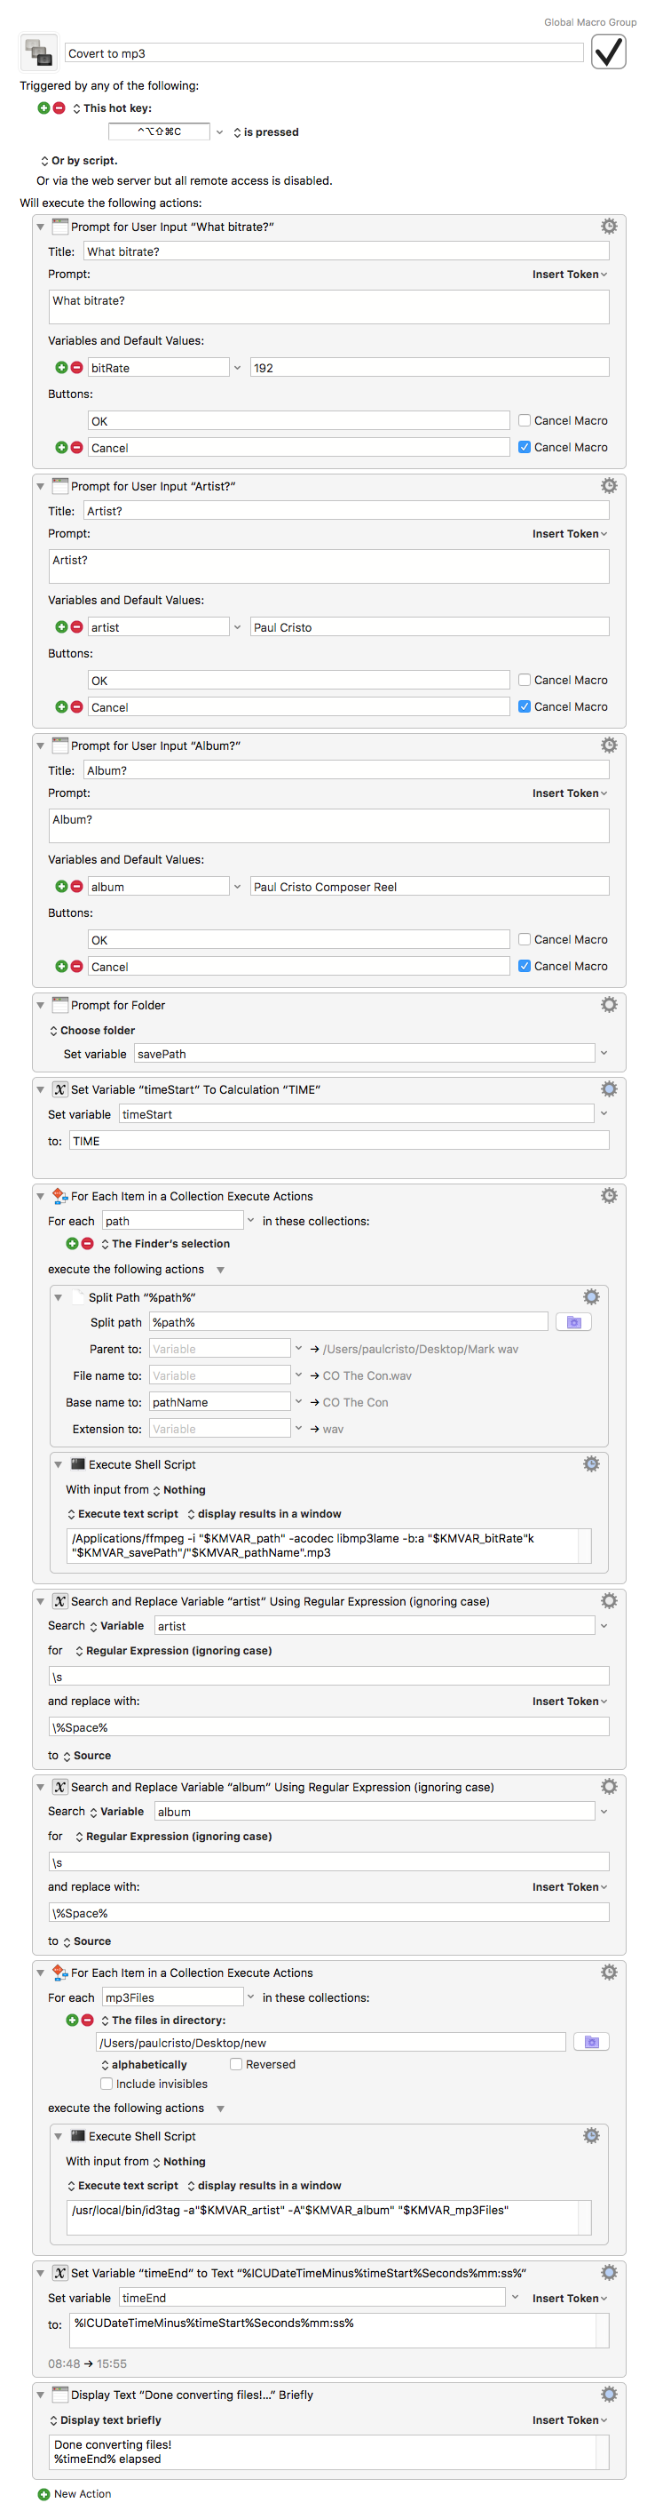The height and width of the screenshot is (2519, 655).
Task: Open Insert Token menu in bitrate prompt
Action: pos(570,275)
